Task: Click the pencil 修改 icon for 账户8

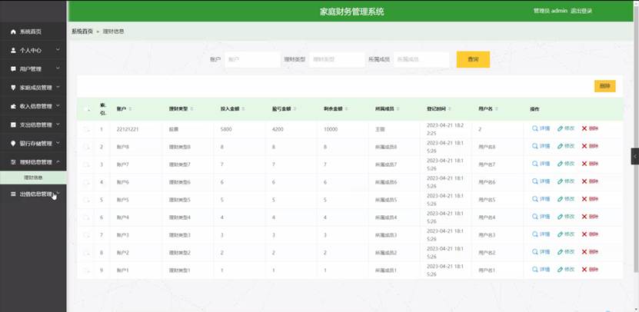Action: 561,146
